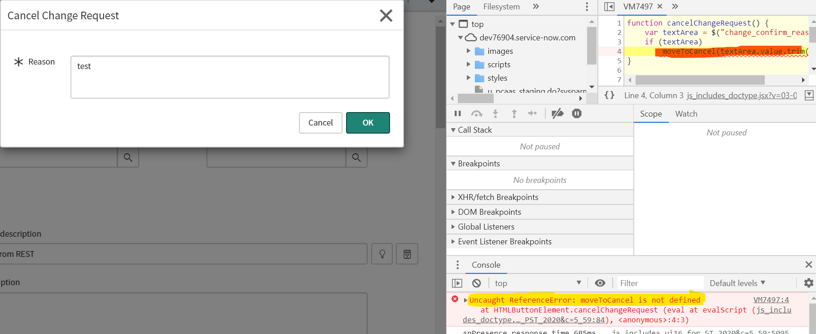
Task: Collapse the top frame tree node
Action: pyautogui.click(x=452, y=24)
